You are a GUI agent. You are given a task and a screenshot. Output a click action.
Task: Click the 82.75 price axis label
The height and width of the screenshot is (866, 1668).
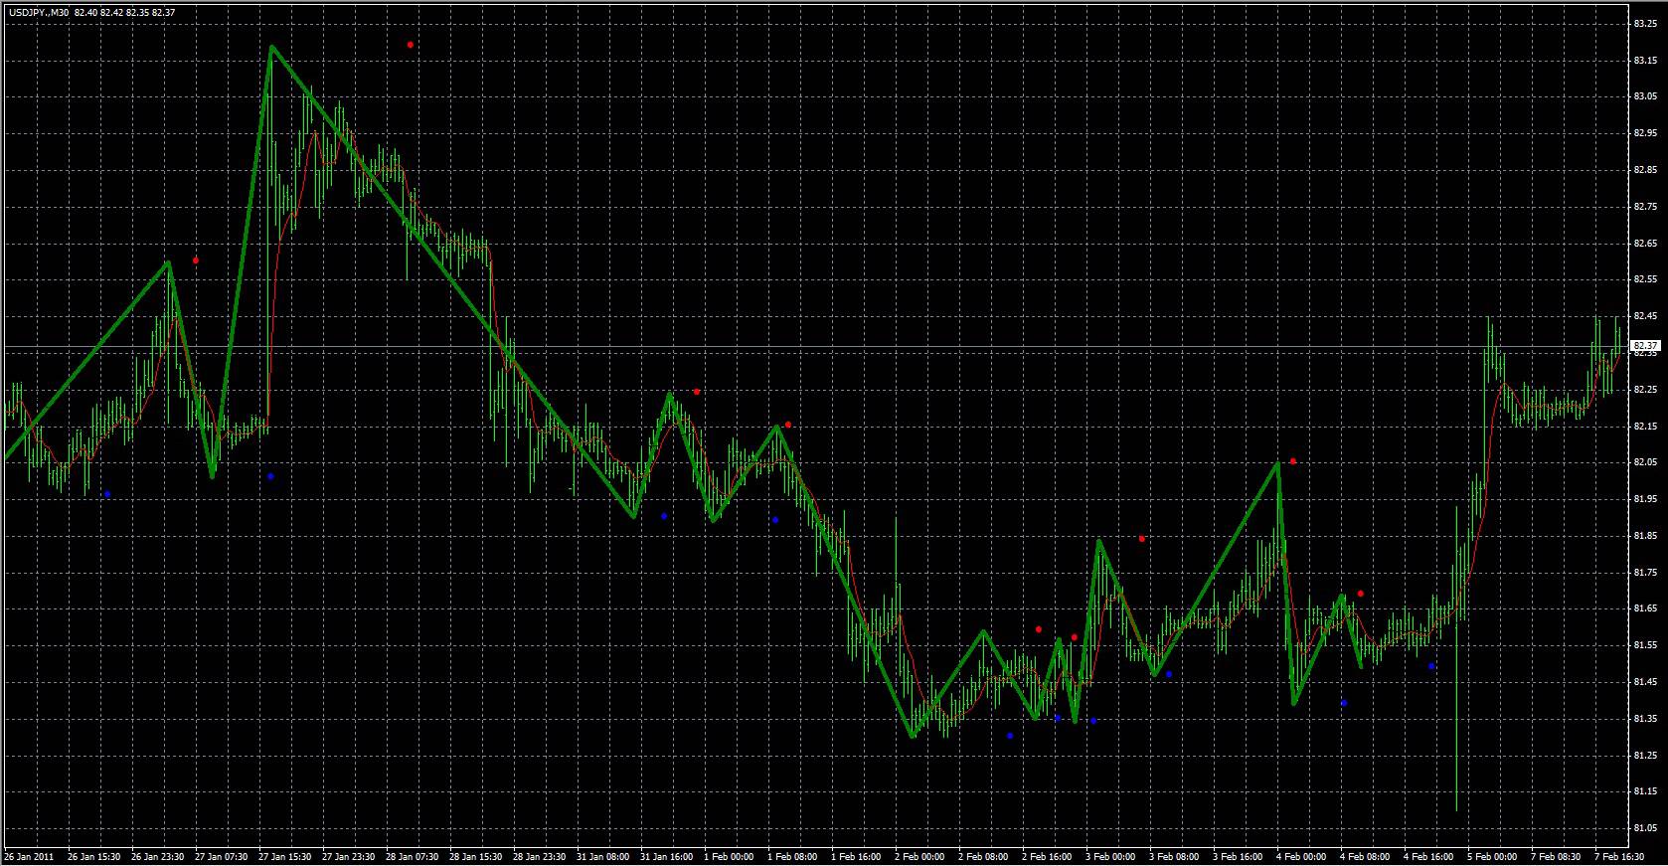click(x=1644, y=207)
